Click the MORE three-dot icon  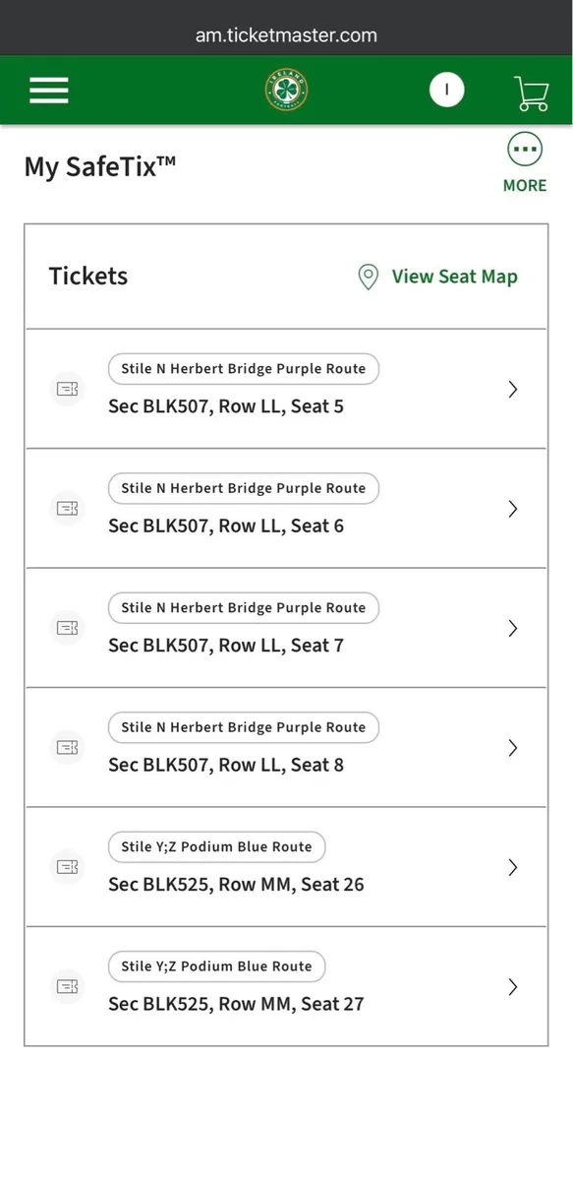coord(524,150)
